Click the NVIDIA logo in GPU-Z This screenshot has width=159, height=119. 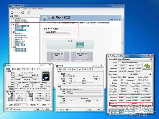(x=147, y=67)
